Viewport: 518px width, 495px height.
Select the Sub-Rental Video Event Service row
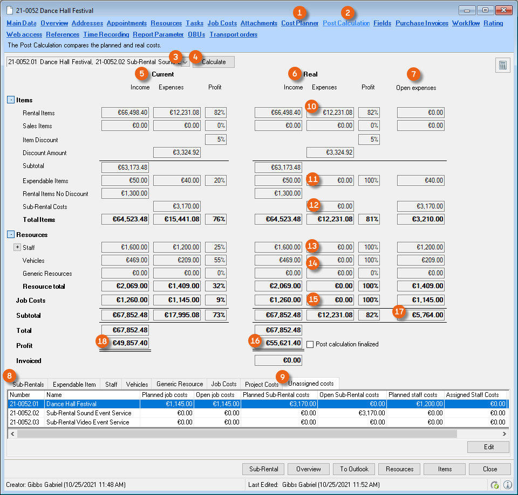coord(88,422)
